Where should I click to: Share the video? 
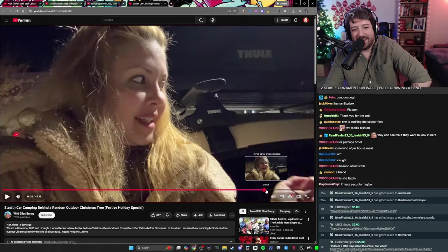181,215
